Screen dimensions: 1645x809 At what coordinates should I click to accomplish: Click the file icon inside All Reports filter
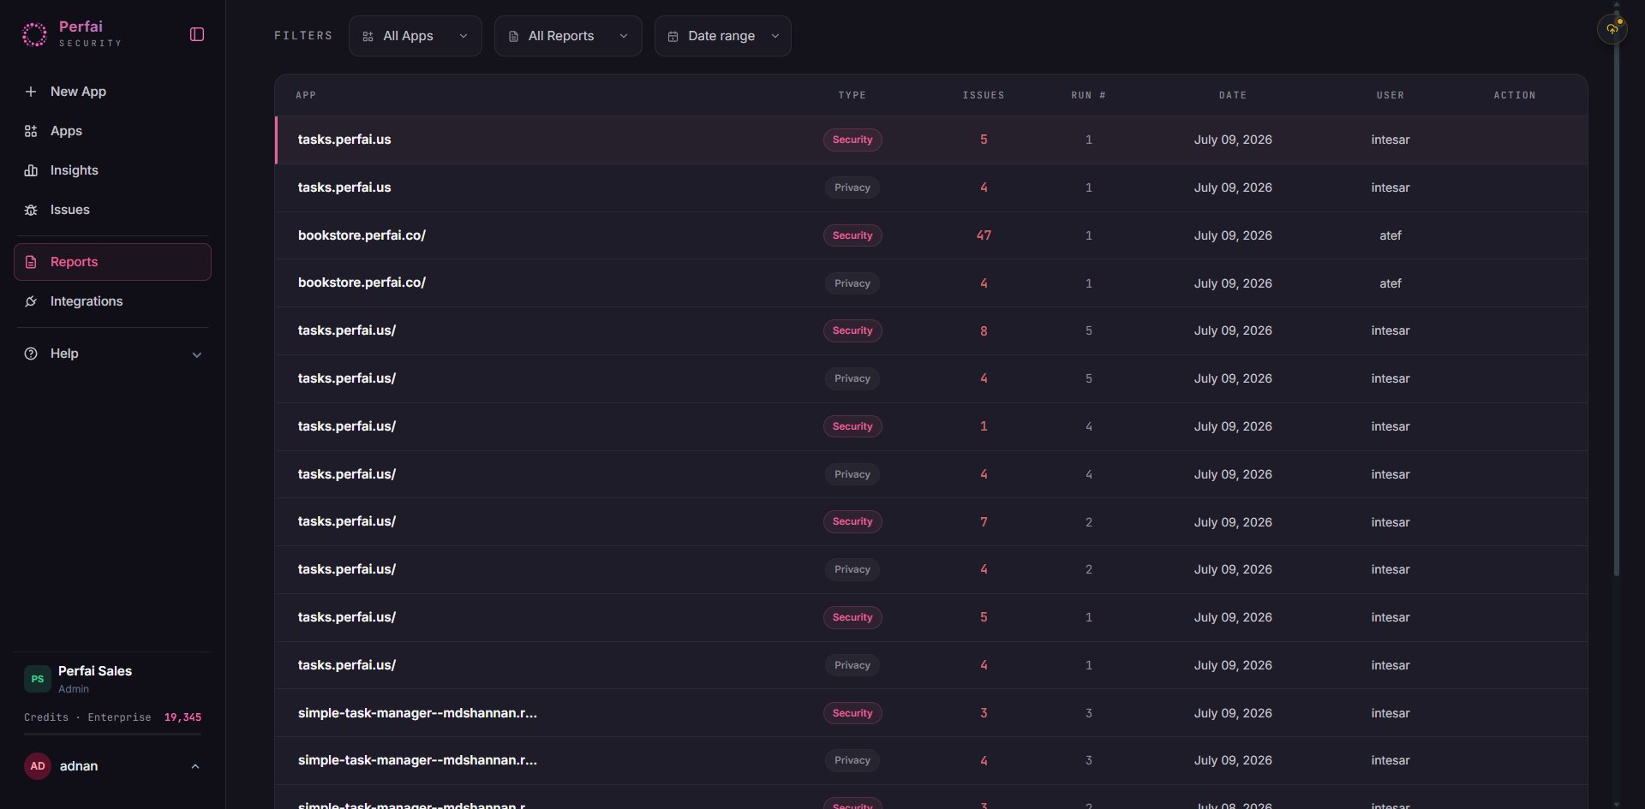click(x=513, y=37)
